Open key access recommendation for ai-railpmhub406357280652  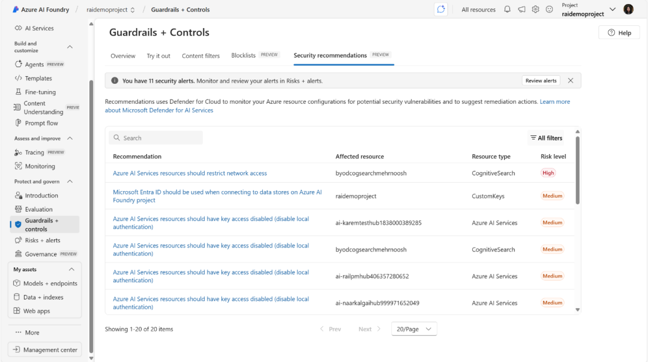[211, 276]
